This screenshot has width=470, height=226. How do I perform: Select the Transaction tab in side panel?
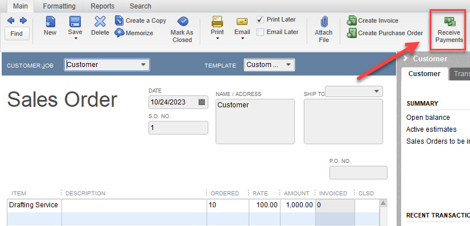coord(460,74)
